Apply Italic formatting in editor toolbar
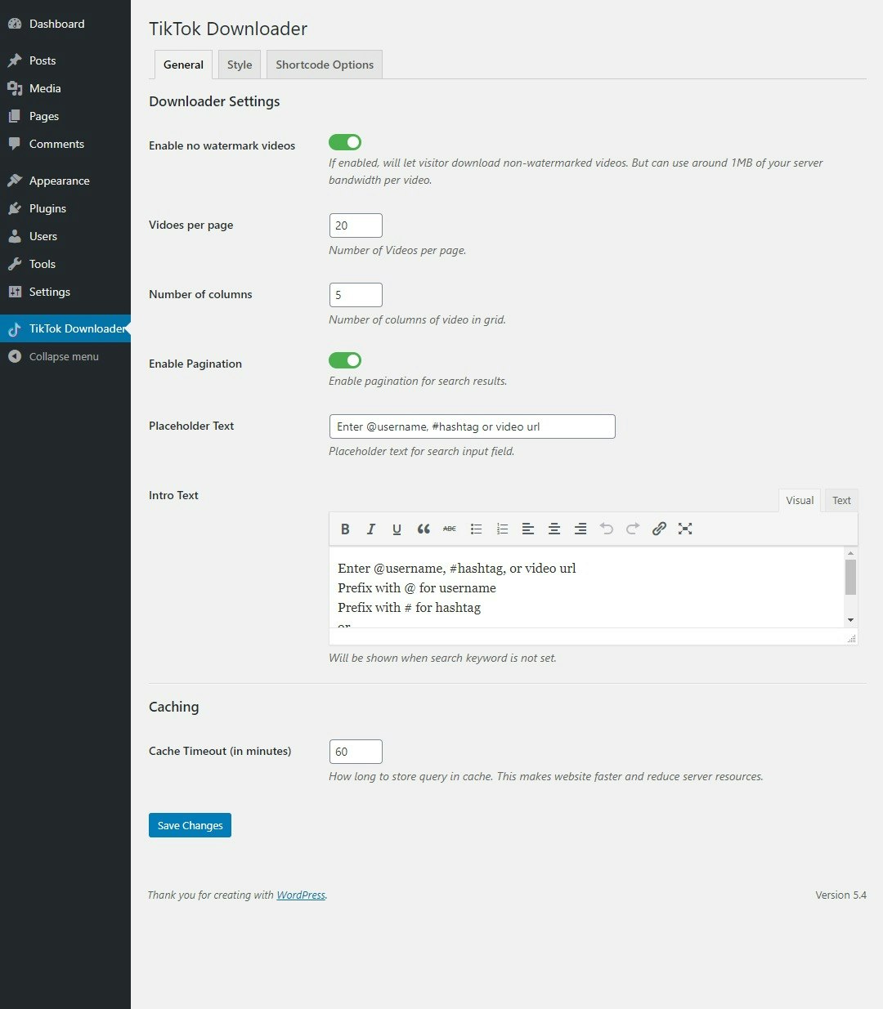The image size is (883, 1009). tap(371, 529)
